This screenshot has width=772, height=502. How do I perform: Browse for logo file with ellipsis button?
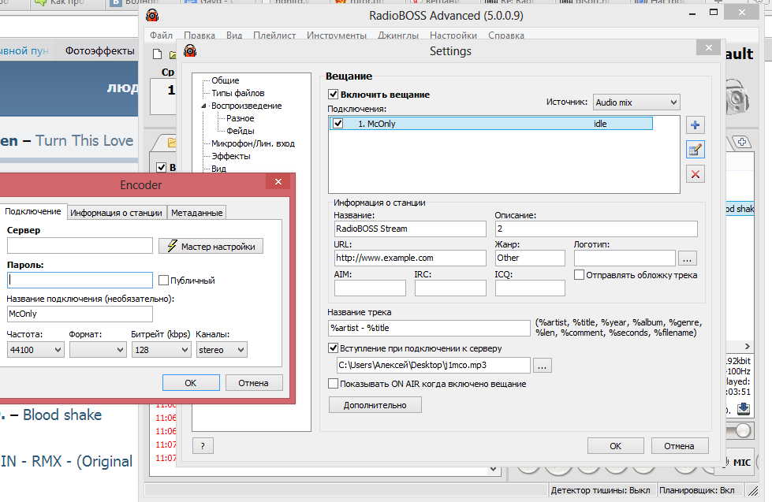click(x=688, y=258)
